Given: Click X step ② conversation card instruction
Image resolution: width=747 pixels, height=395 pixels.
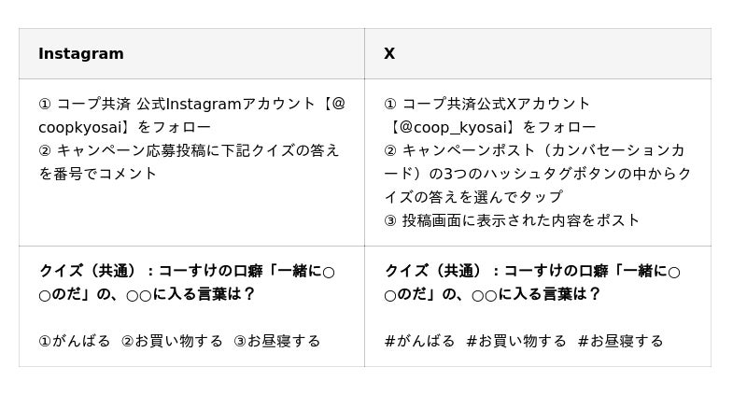Looking at the screenshot, I should (x=538, y=174).
